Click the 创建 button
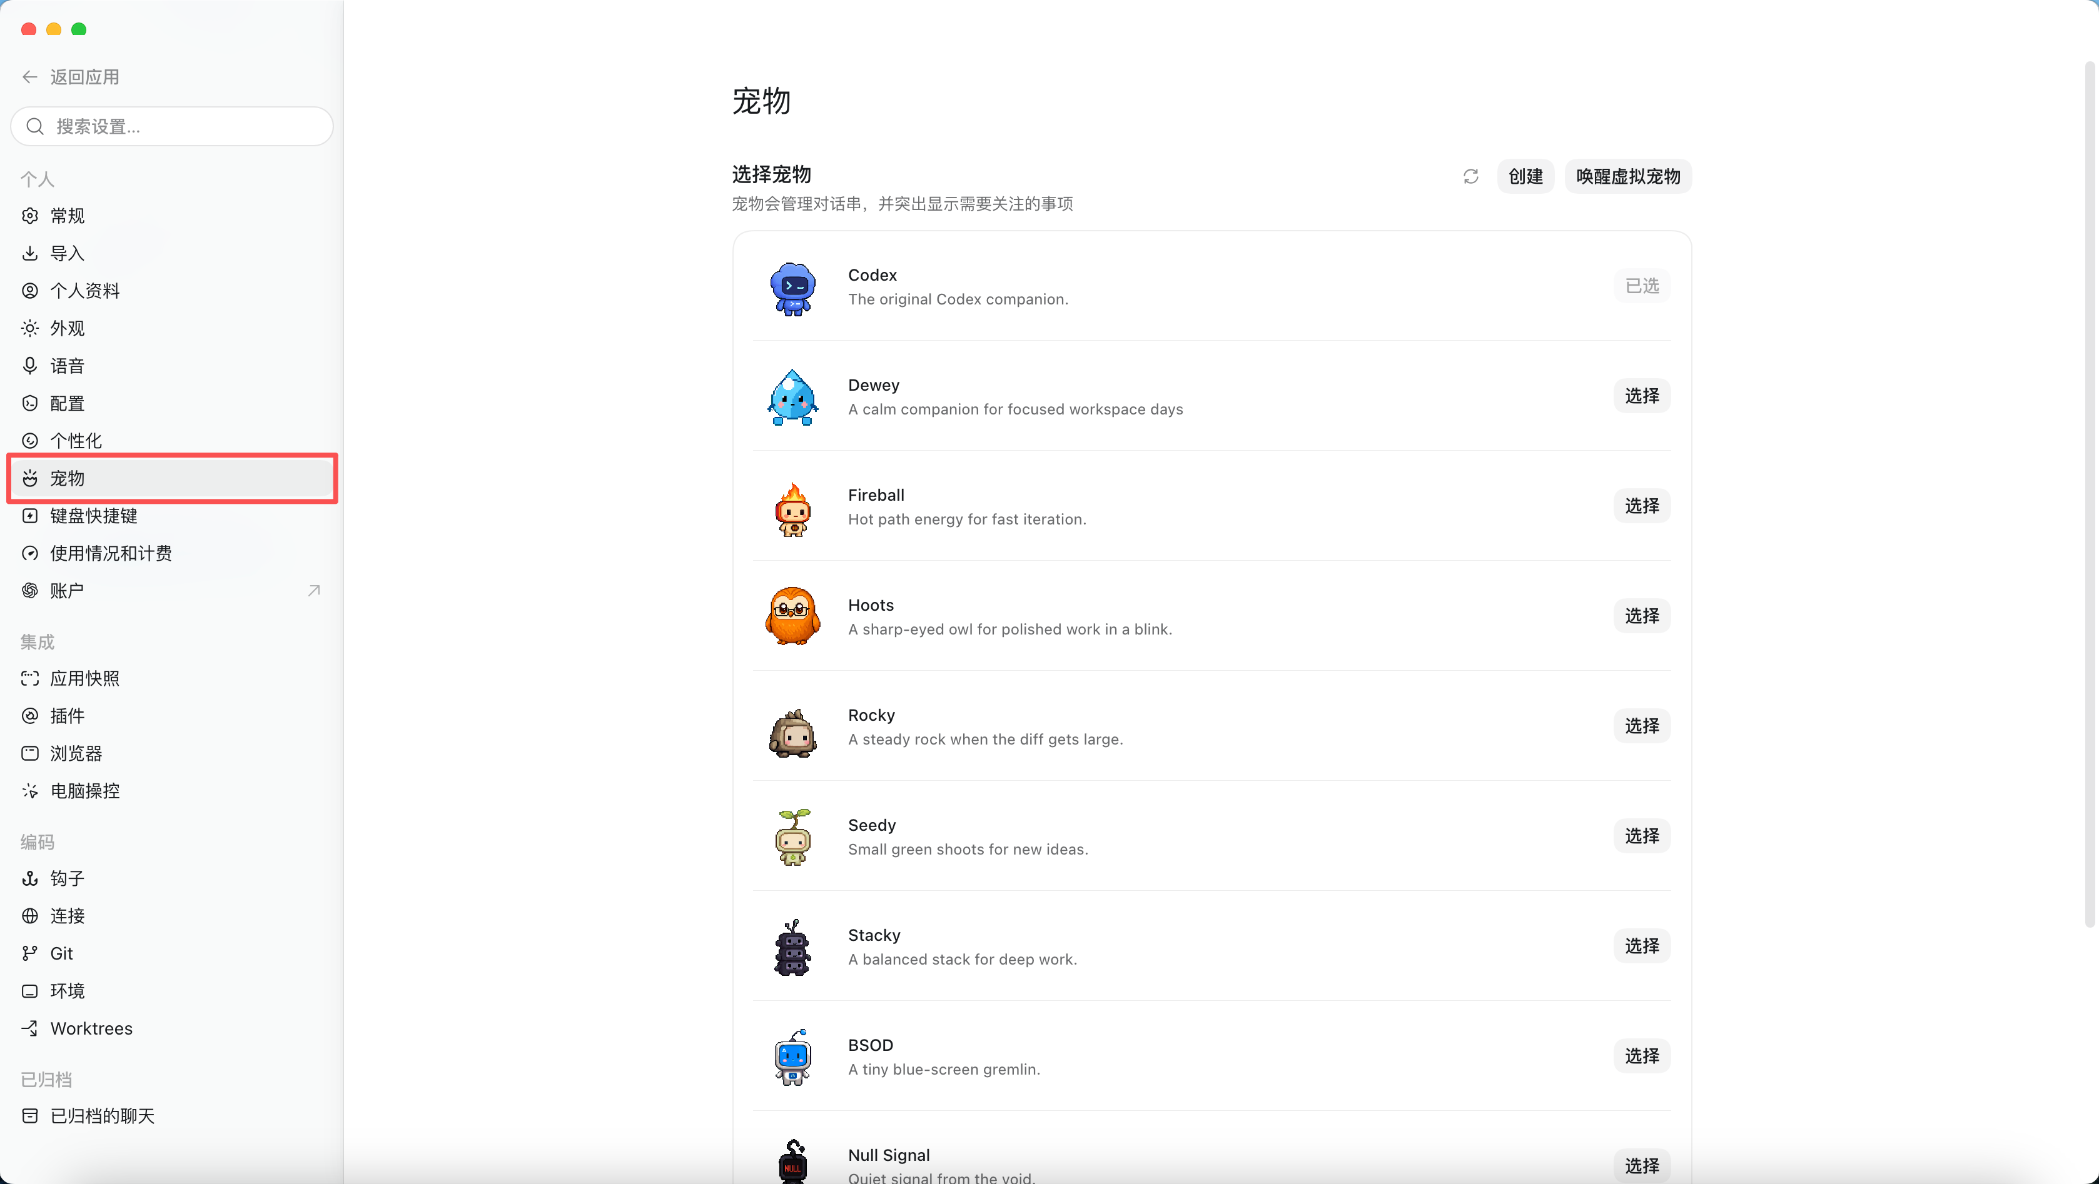2099x1184 pixels. [1525, 177]
